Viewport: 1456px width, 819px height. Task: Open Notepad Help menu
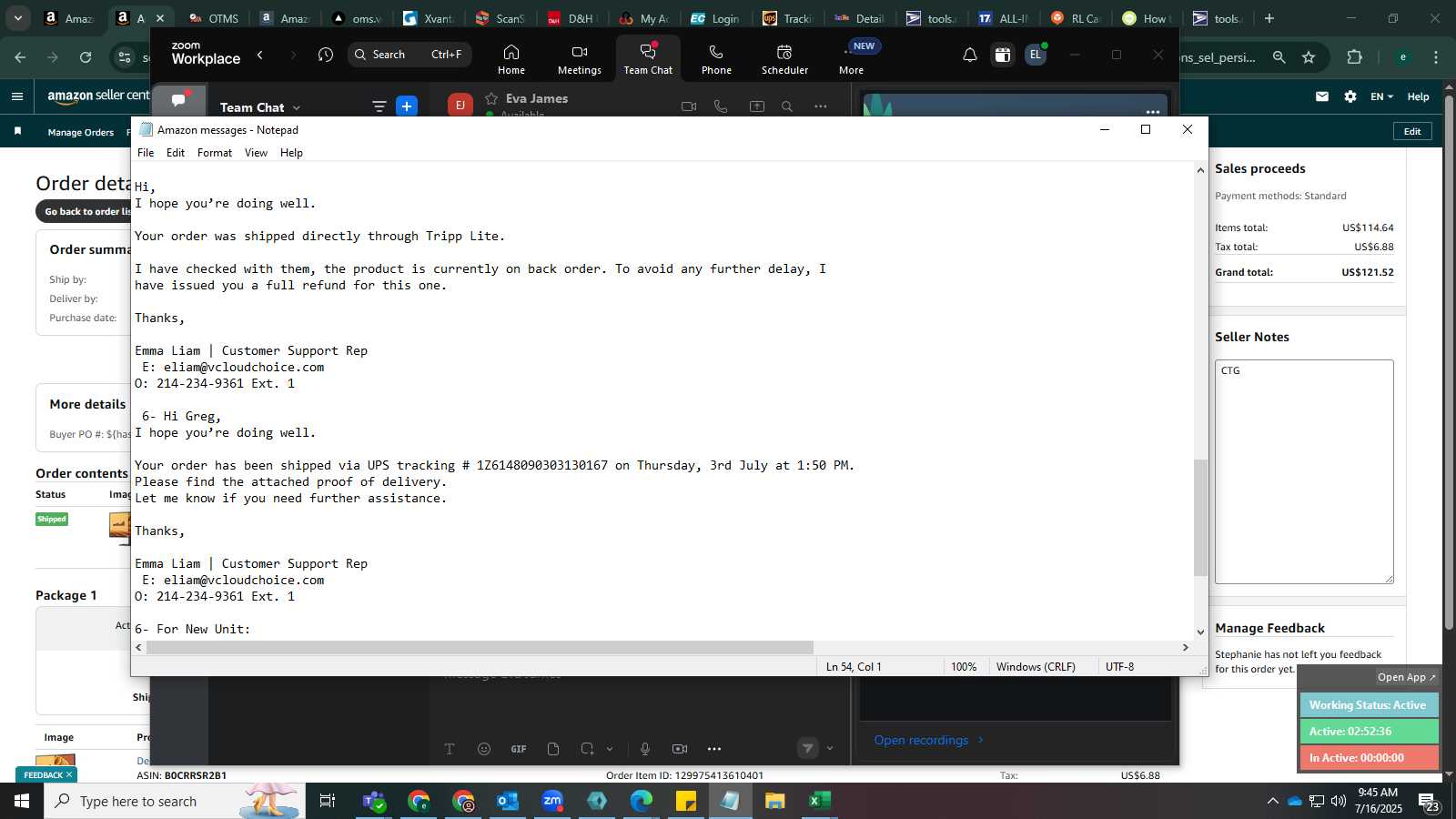(x=291, y=153)
